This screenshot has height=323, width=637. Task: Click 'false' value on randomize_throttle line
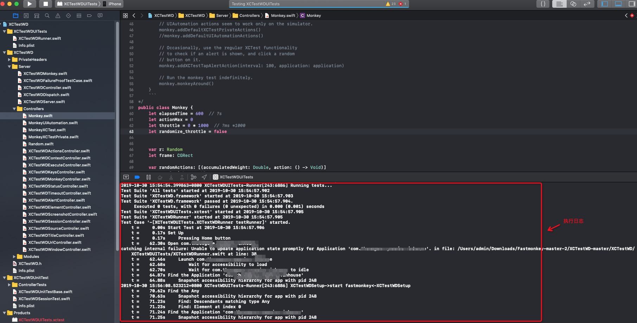(220, 132)
